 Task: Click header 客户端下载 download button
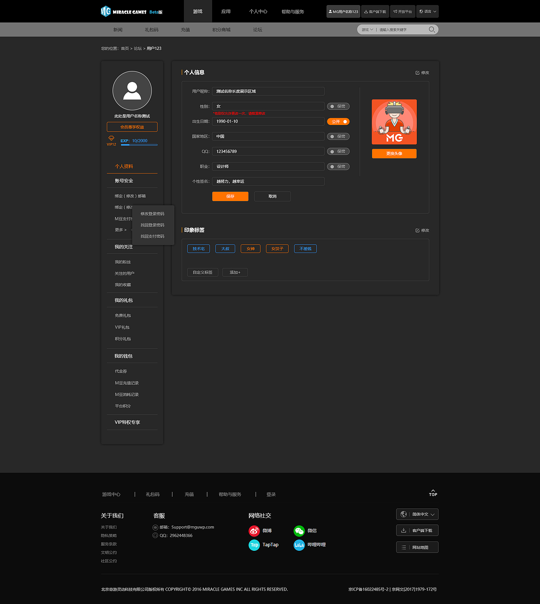(x=375, y=11)
